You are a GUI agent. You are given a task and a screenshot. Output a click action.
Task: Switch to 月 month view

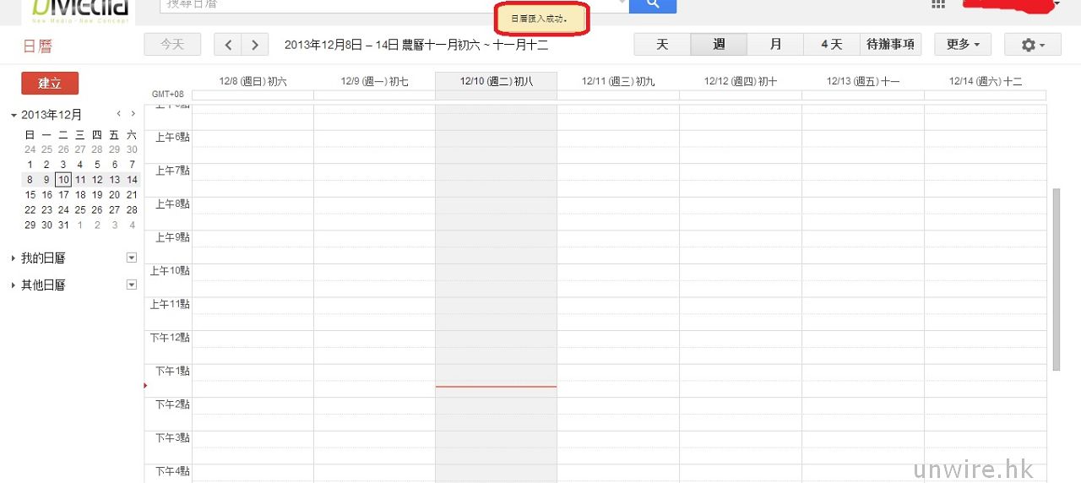[775, 45]
